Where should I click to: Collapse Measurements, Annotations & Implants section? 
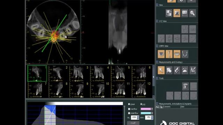[x=157, y=104]
